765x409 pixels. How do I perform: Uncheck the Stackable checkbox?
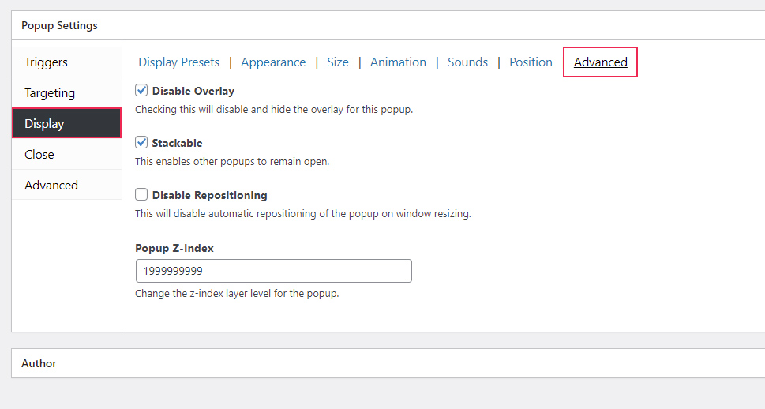click(x=141, y=142)
